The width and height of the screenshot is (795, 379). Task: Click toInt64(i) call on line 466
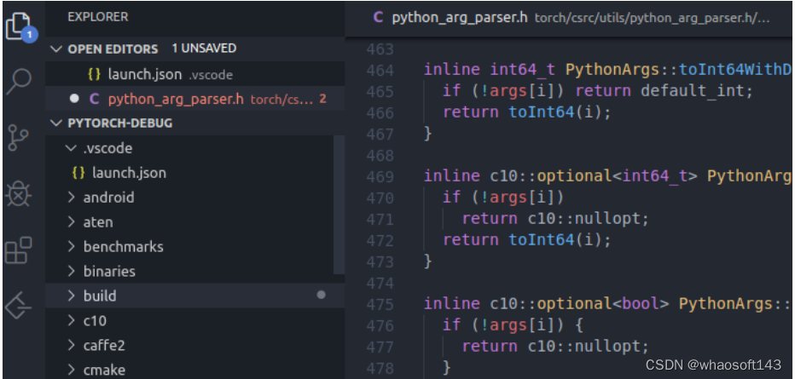click(x=555, y=112)
